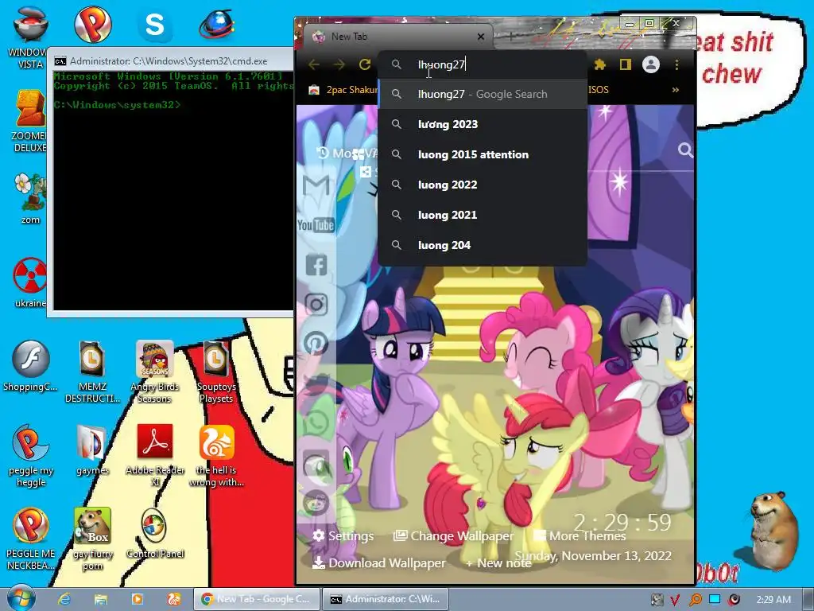Open Chrome profile avatar
Image resolution: width=814 pixels, height=611 pixels.
point(651,64)
